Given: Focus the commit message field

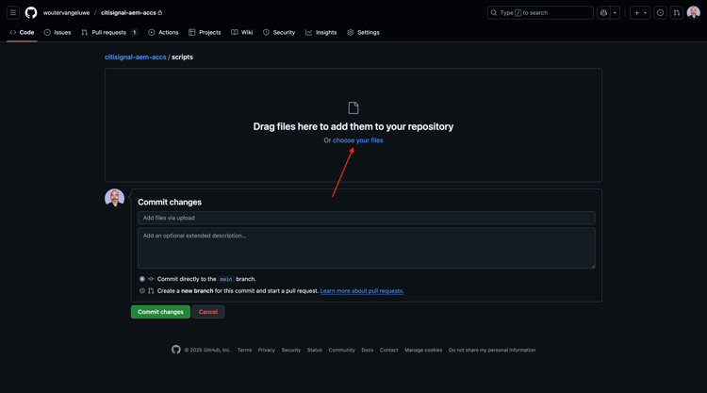Looking at the screenshot, I should [366, 218].
